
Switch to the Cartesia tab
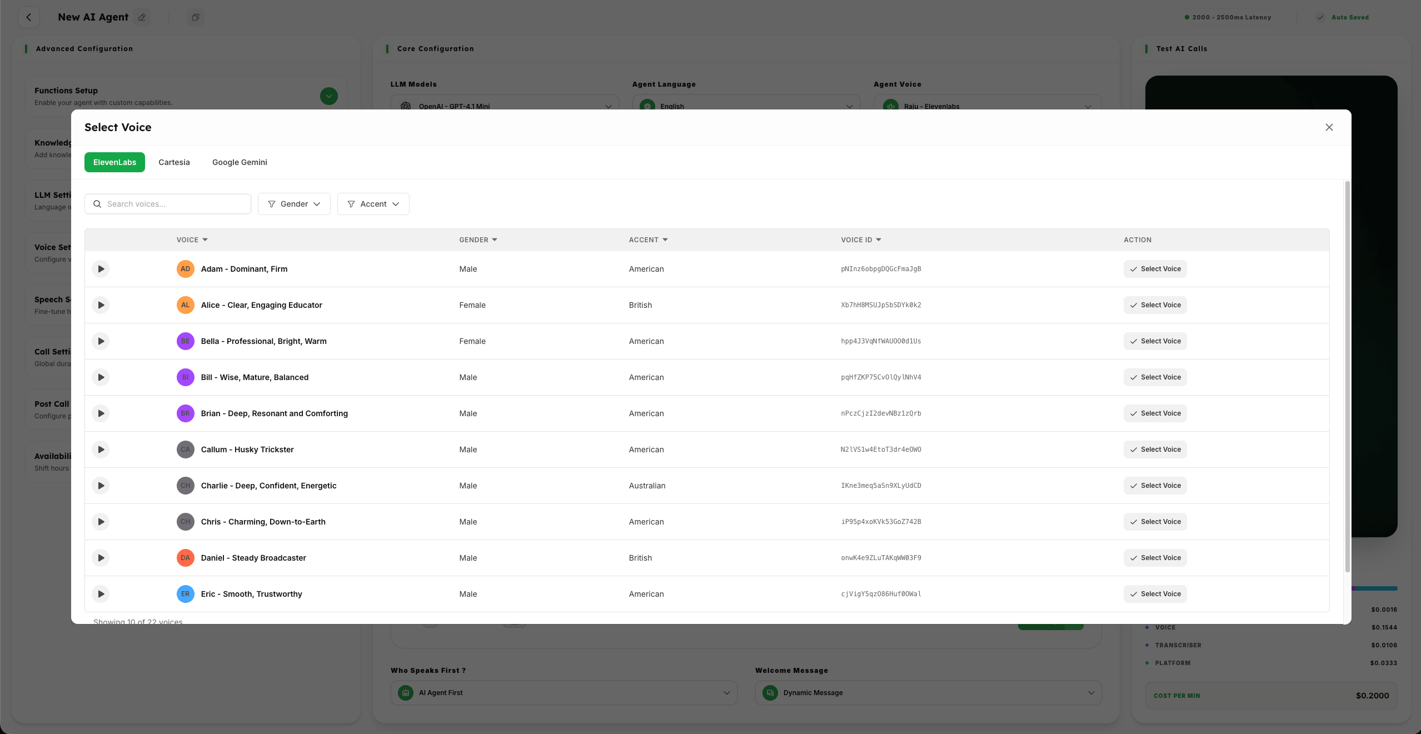pos(174,162)
